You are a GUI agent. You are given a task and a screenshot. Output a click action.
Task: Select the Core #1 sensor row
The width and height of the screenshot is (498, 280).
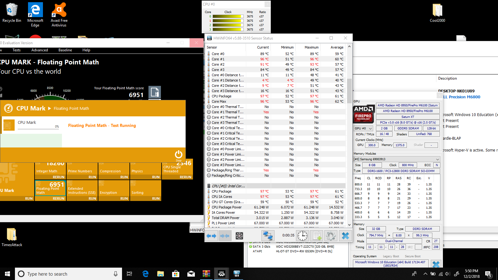click(x=276, y=59)
